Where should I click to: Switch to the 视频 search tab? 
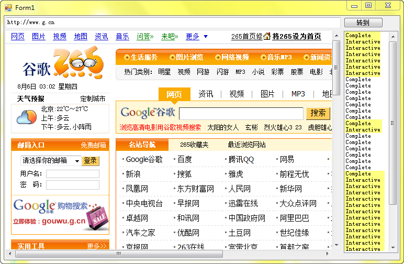click(x=237, y=94)
